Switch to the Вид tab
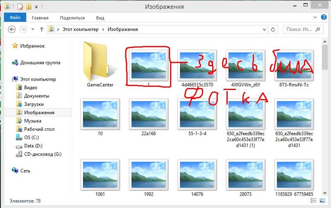 [x=100, y=18]
